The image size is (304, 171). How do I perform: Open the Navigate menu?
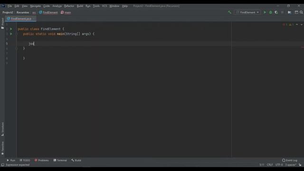[x=35, y=6]
